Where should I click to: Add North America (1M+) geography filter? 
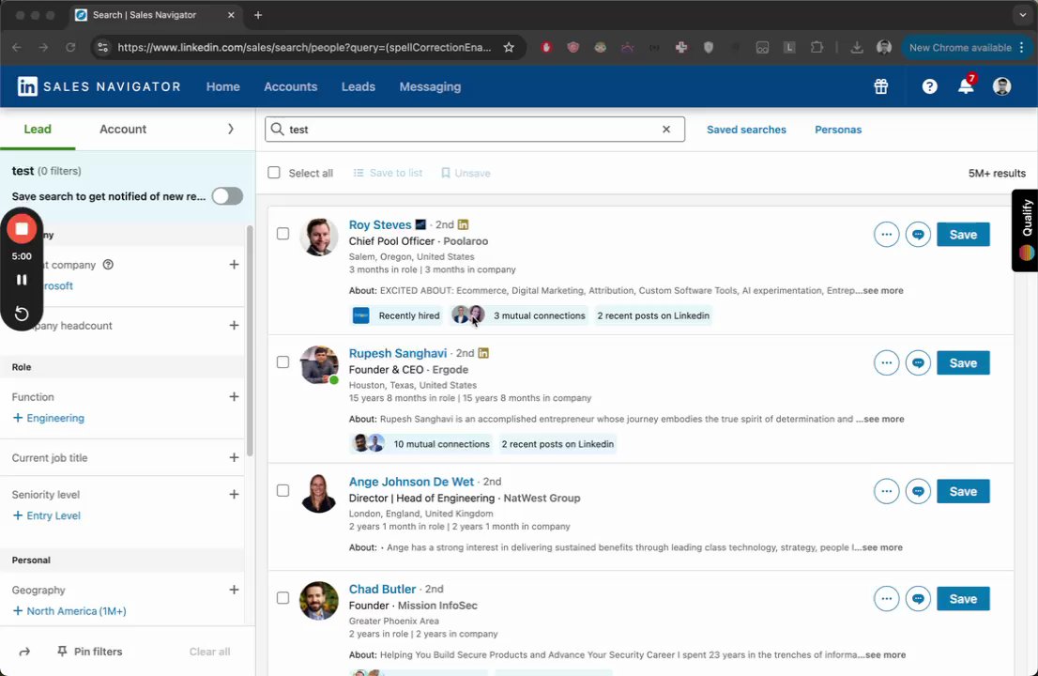69,611
